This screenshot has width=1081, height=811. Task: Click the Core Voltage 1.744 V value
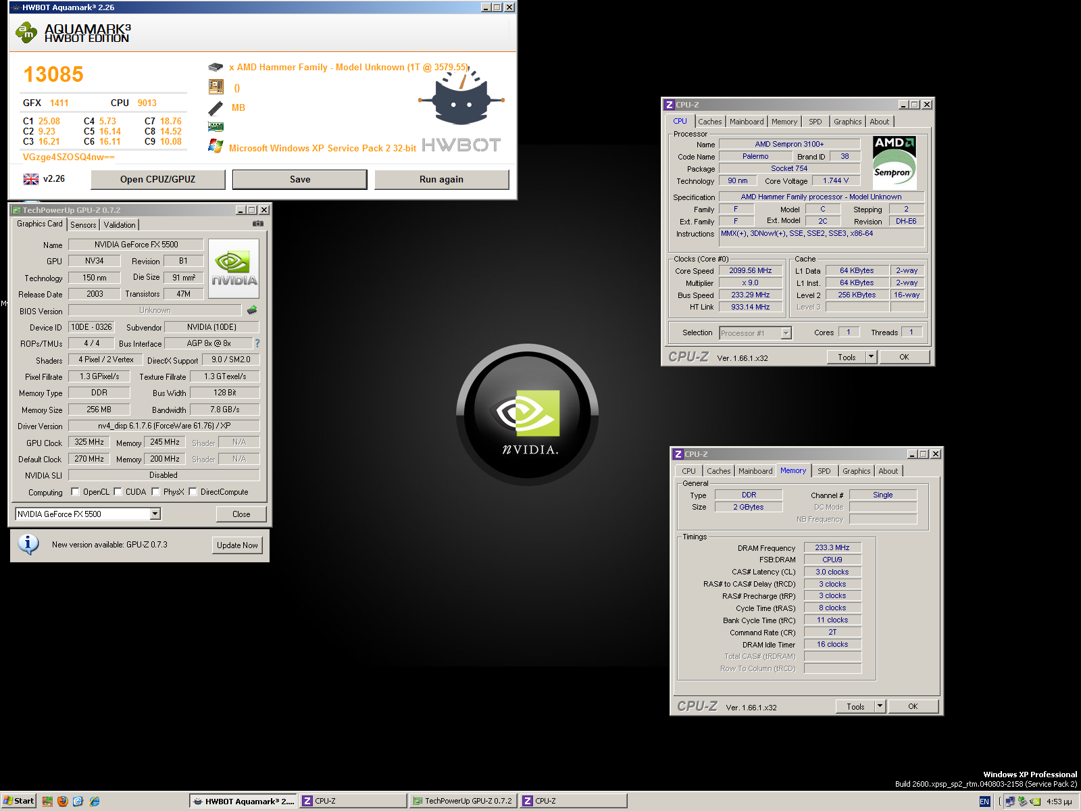(x=835, y=180)
